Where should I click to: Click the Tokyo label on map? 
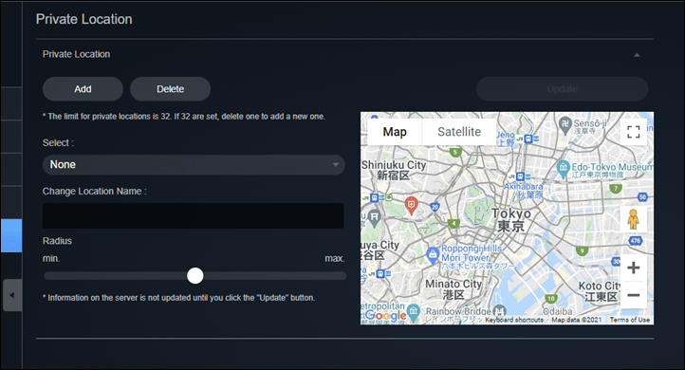coord(511,220)
